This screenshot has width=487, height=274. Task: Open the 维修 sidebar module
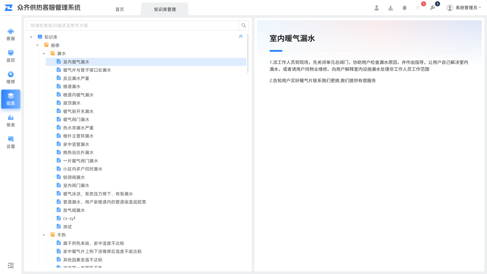tap(11, 78)
